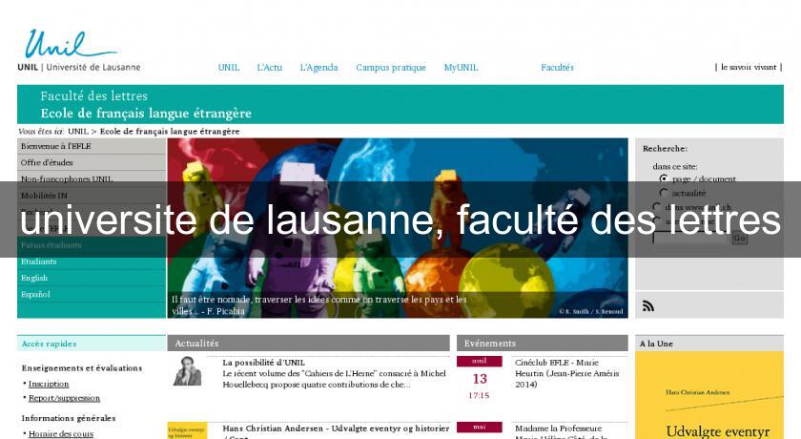The image size is (801, 439).
Task: Select the 'page / document' radio button
Action: coord(664,178)
